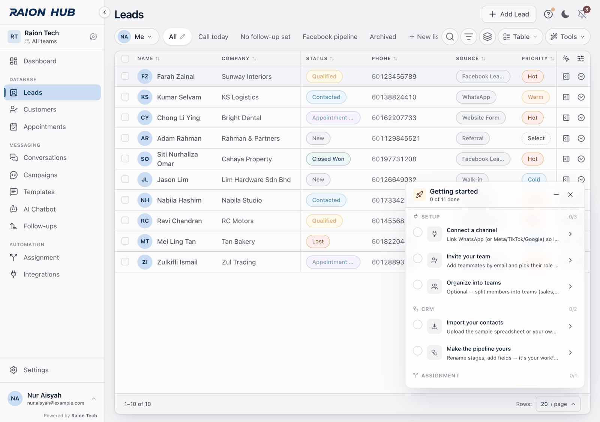Check the box for Kumar Selvam row
This screenshot has height=422, width=600.
pos(125,97)
